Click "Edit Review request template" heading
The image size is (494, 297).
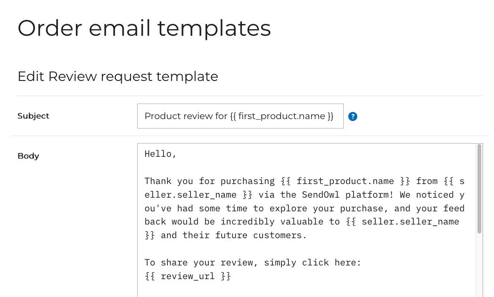click(x=118, y=76)
